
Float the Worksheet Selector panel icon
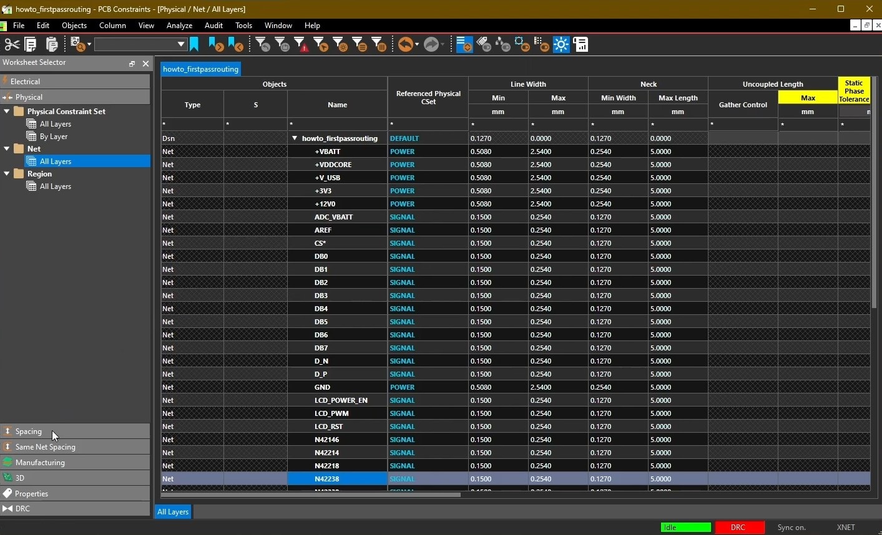coord(132,64)
